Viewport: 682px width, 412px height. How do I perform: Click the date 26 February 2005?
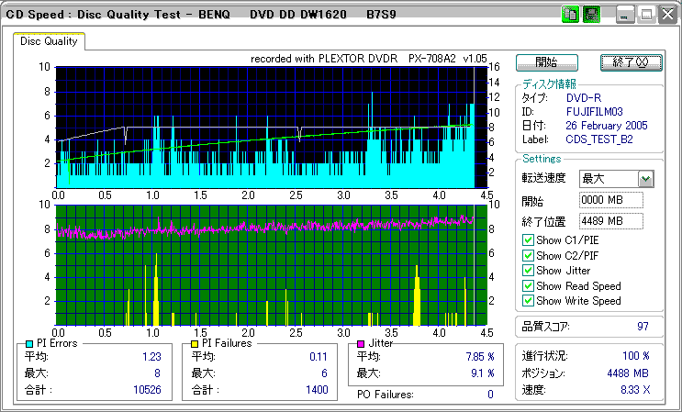pyautogui.click(x=607, y=126)
